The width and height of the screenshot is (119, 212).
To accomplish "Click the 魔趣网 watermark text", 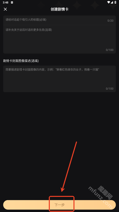I will [105, 192].
